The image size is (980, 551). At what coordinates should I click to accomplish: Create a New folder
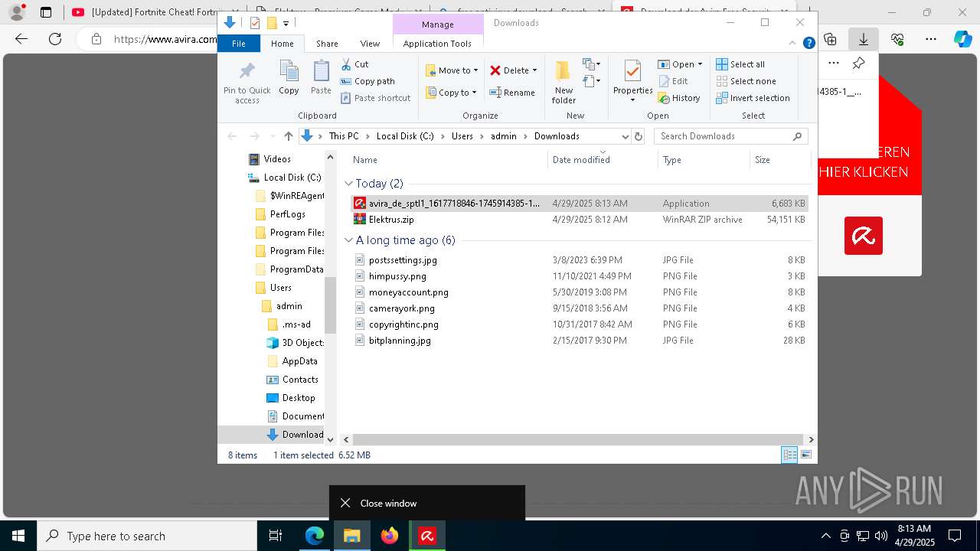[x=563, y=82]
